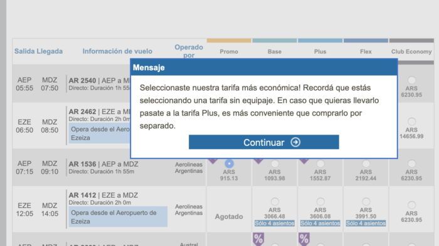Click the Flex fare column header
The image size is (439, 246).
click(x=366, y=52)
